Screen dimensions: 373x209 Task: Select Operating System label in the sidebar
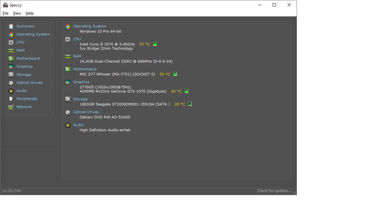coord(33,34)
